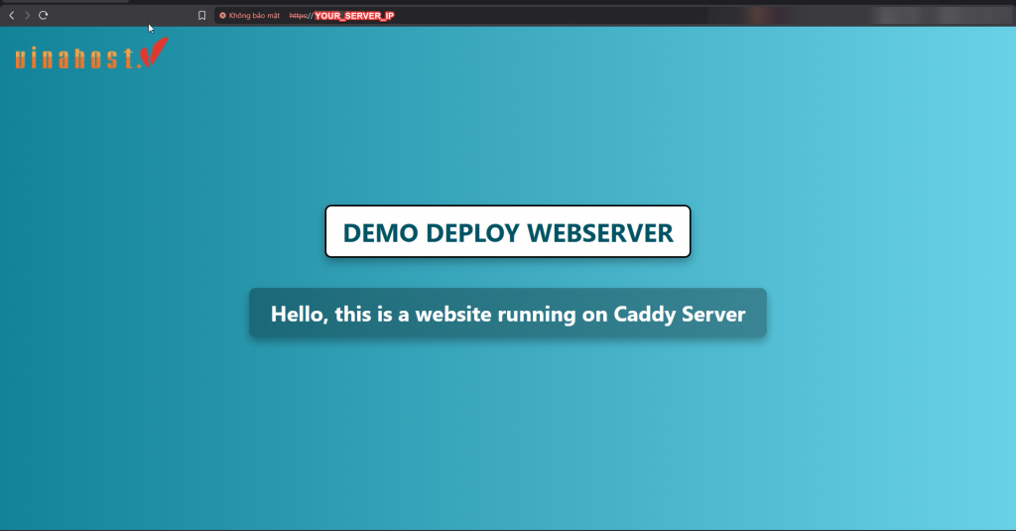Click the word 'Hello' in the banner

point(297,315)
